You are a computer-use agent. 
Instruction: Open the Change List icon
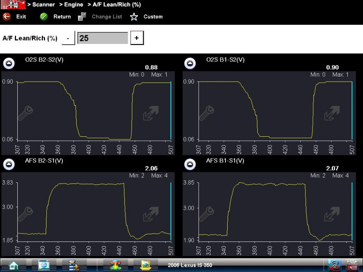[x=82, y=17]
